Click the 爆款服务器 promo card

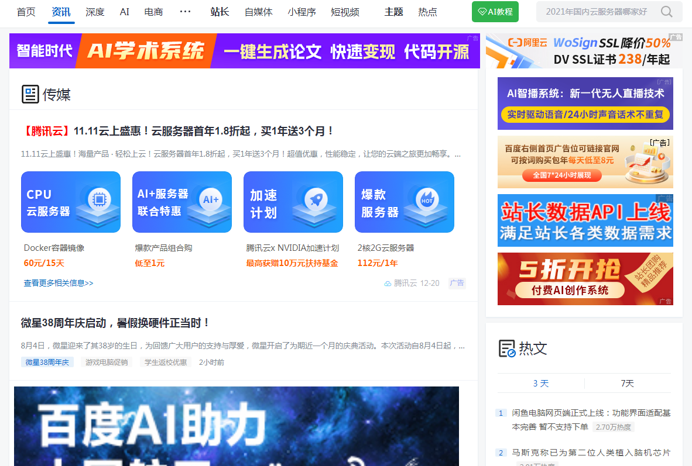click(x=405, y=202)
